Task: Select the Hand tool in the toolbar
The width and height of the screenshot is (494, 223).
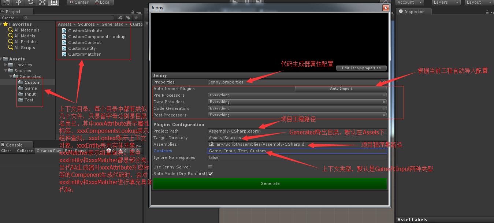Action: (7, 2)
